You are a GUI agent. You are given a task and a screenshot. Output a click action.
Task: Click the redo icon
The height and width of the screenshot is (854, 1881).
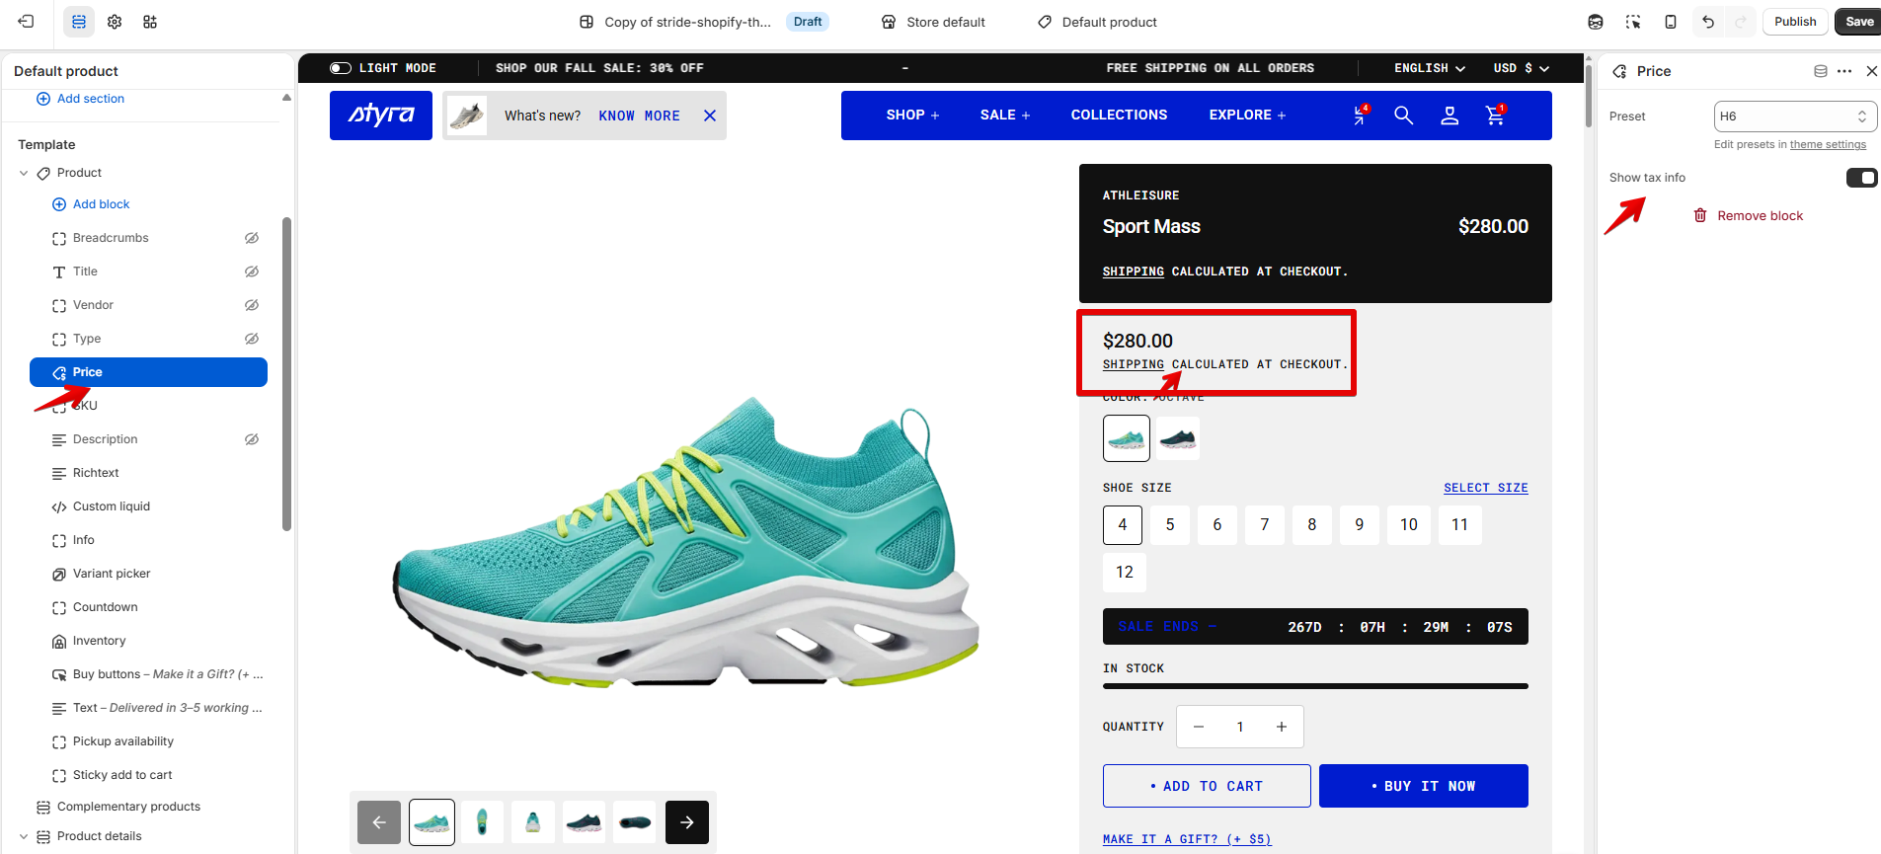1740,22
